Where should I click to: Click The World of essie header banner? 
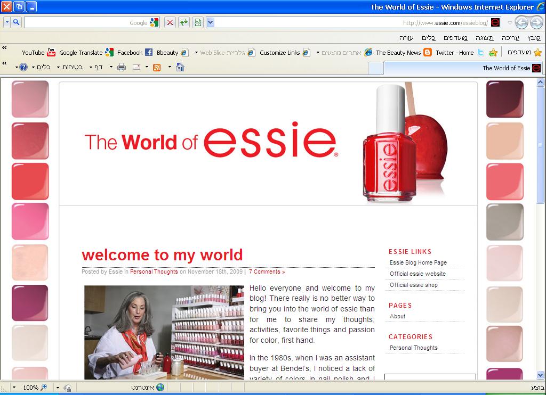pos(268,143)
